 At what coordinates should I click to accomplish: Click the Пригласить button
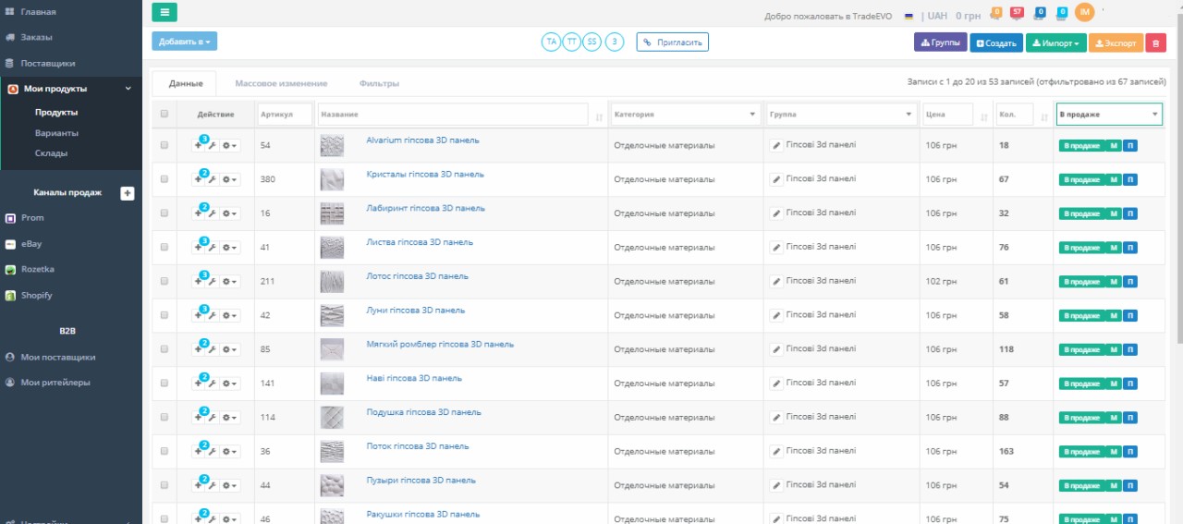672,42
